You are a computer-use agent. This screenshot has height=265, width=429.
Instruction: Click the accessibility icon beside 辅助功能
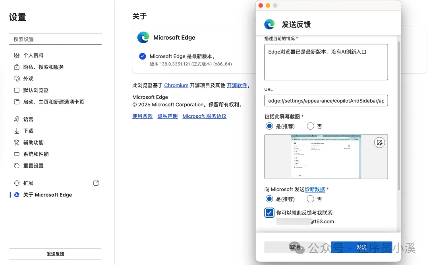pyautogui.click(x=17, y=142)
